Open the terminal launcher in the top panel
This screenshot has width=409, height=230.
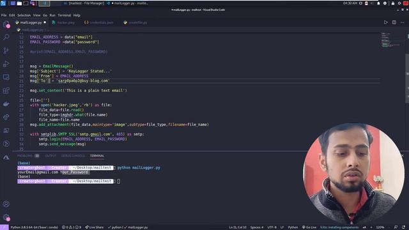coord(26,3)
